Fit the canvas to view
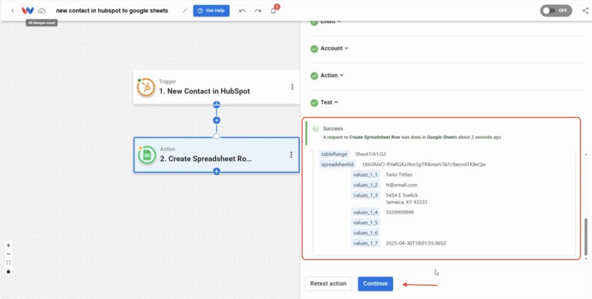Viewport: 592px width, 299px height. 8,263
